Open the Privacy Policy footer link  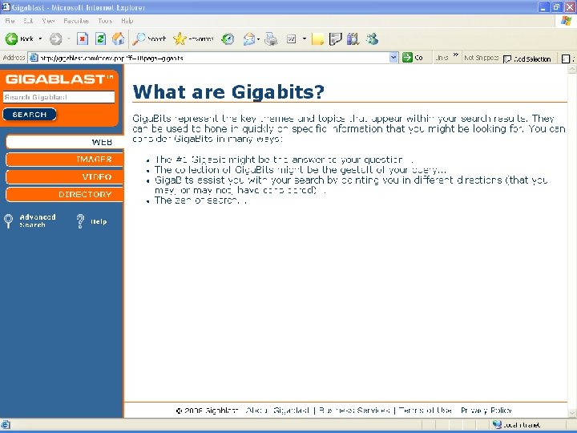pyautogui.click(x=486, y=411)
